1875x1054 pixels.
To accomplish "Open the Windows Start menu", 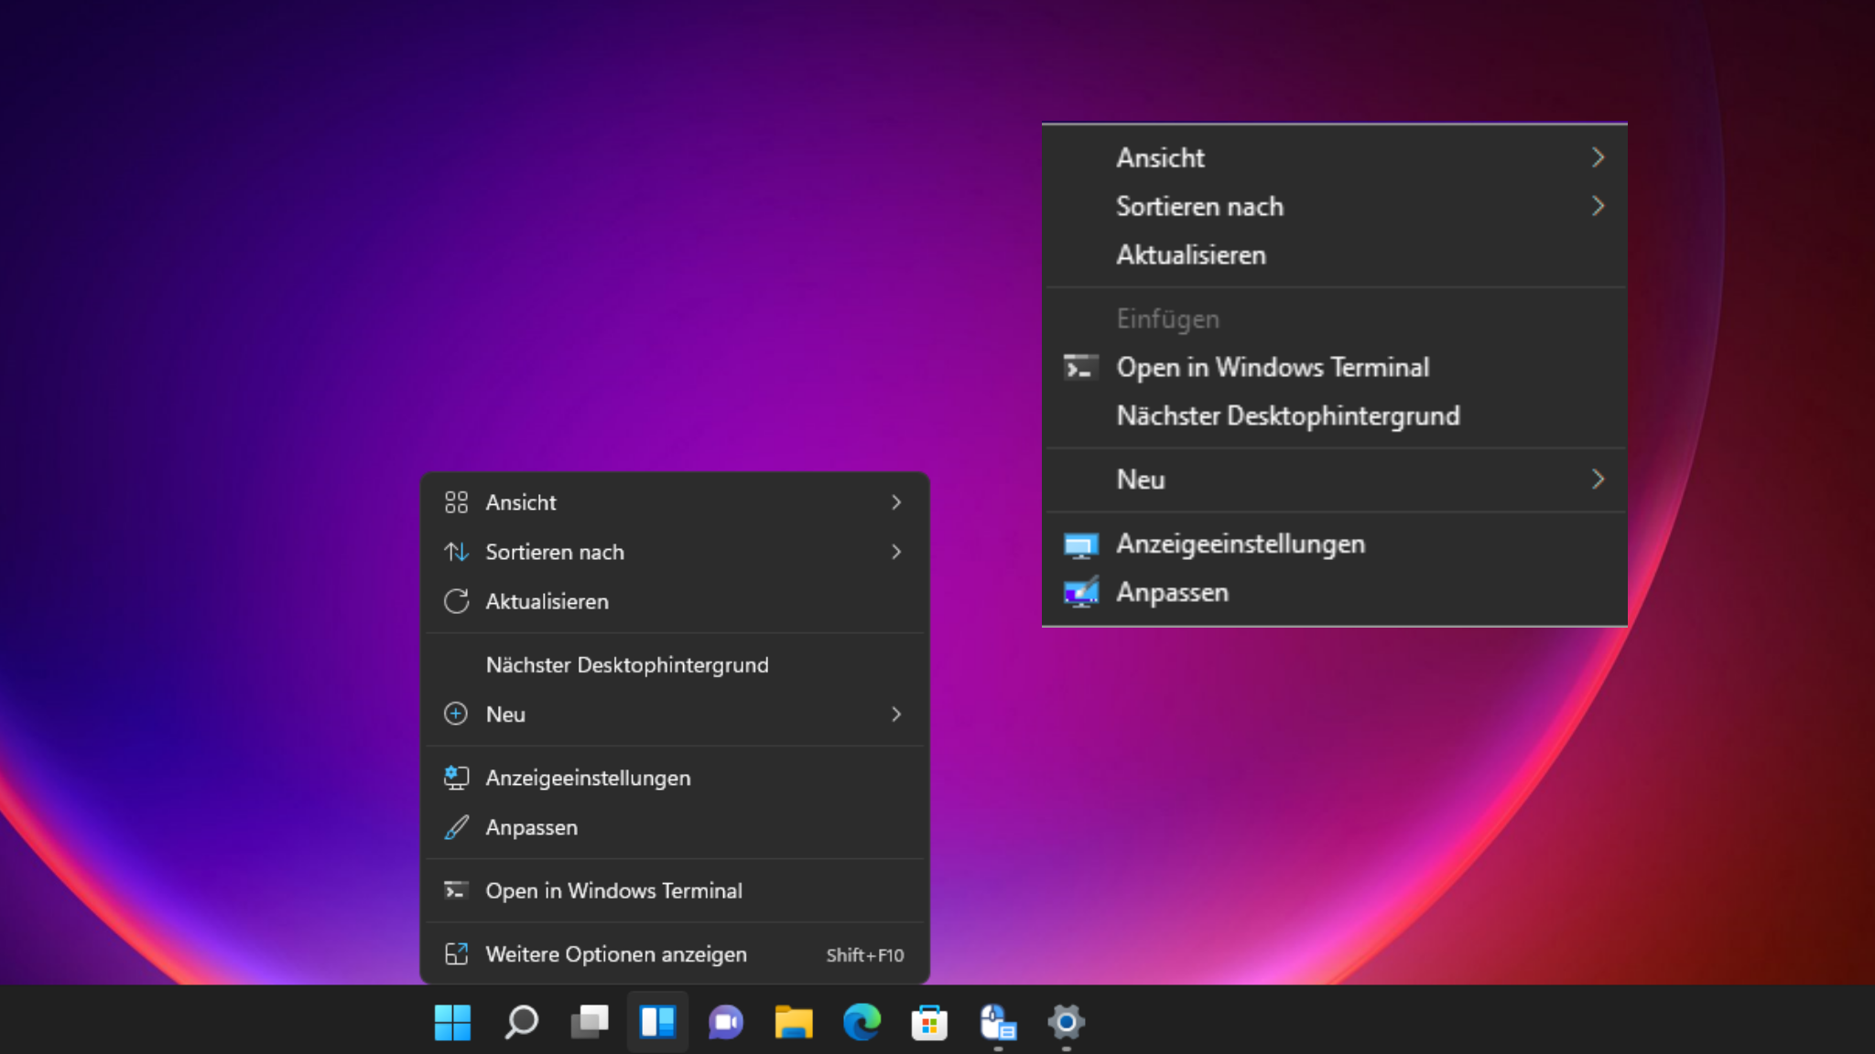I will coord(452,1022).
